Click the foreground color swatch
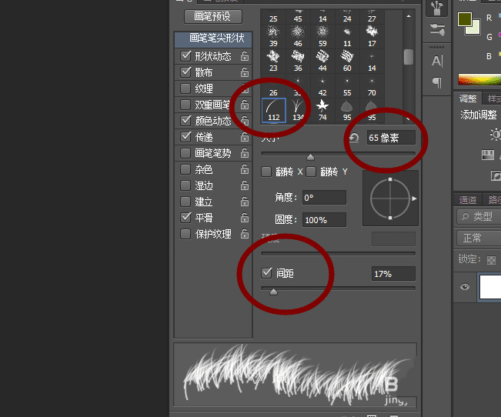Screen dimensions: 501x417 (465, 19)
